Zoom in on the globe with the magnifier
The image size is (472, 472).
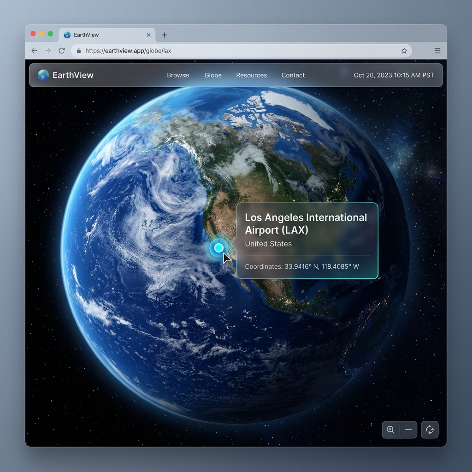(390, 430)
